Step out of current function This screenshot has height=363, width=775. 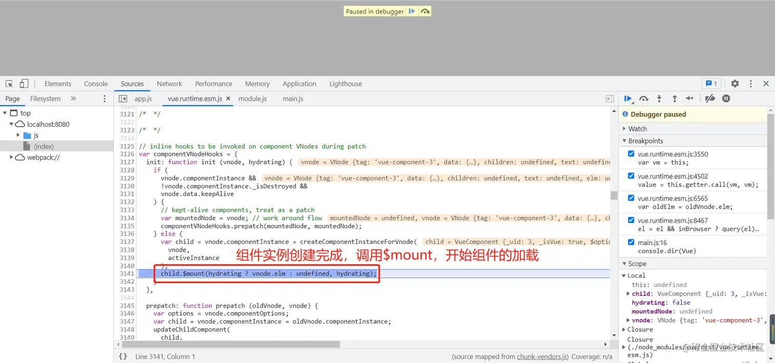(675, 99)
